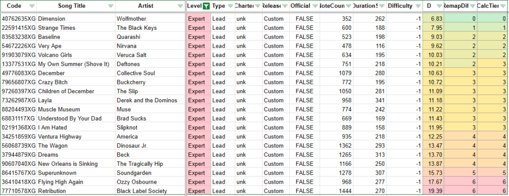Open the Code column filter icon

coord(32,6)
